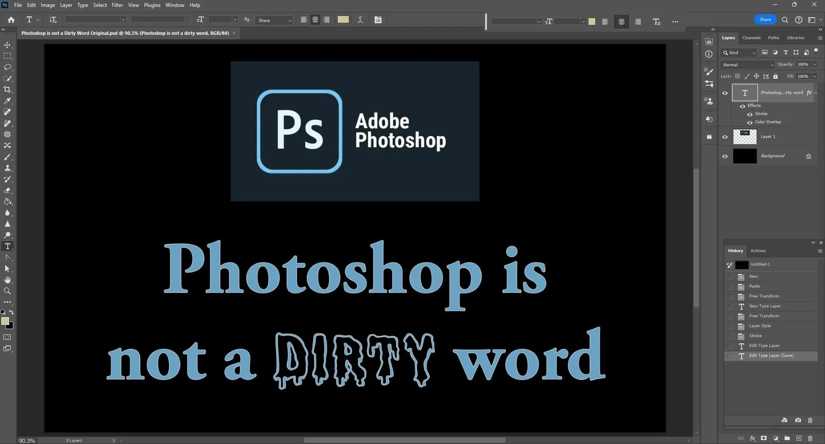The height and width of the screenshot is (444, 825).
Task: Select the New Type Layer history state
Action: [771, 306]
